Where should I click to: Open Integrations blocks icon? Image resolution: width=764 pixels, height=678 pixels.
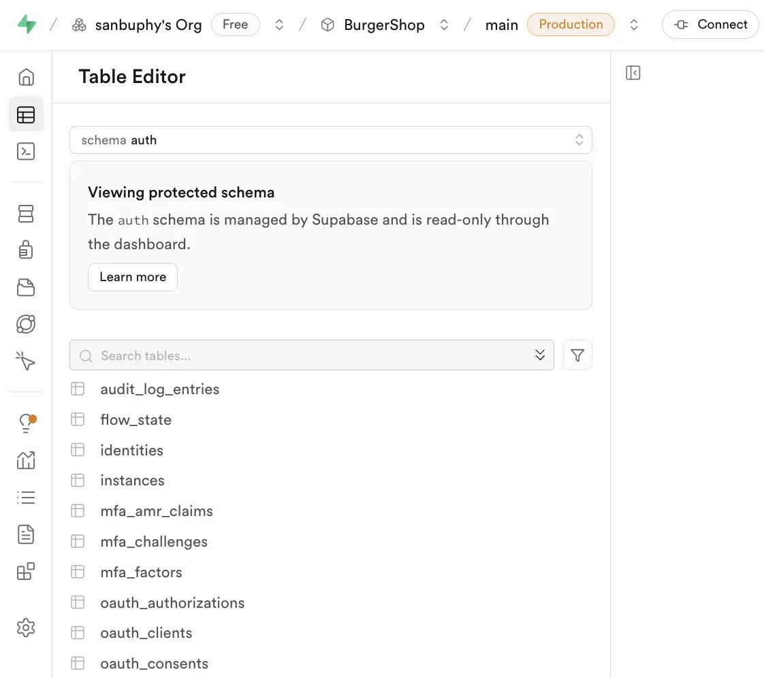click(x=26, y=571)
